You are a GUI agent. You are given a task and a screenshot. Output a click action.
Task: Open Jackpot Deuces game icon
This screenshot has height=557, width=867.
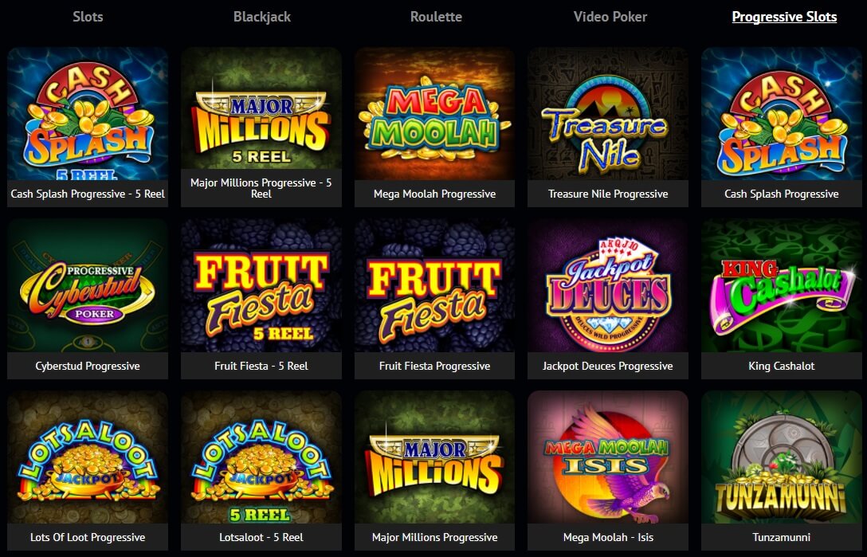pyautogui.click(x=608, y=285)
